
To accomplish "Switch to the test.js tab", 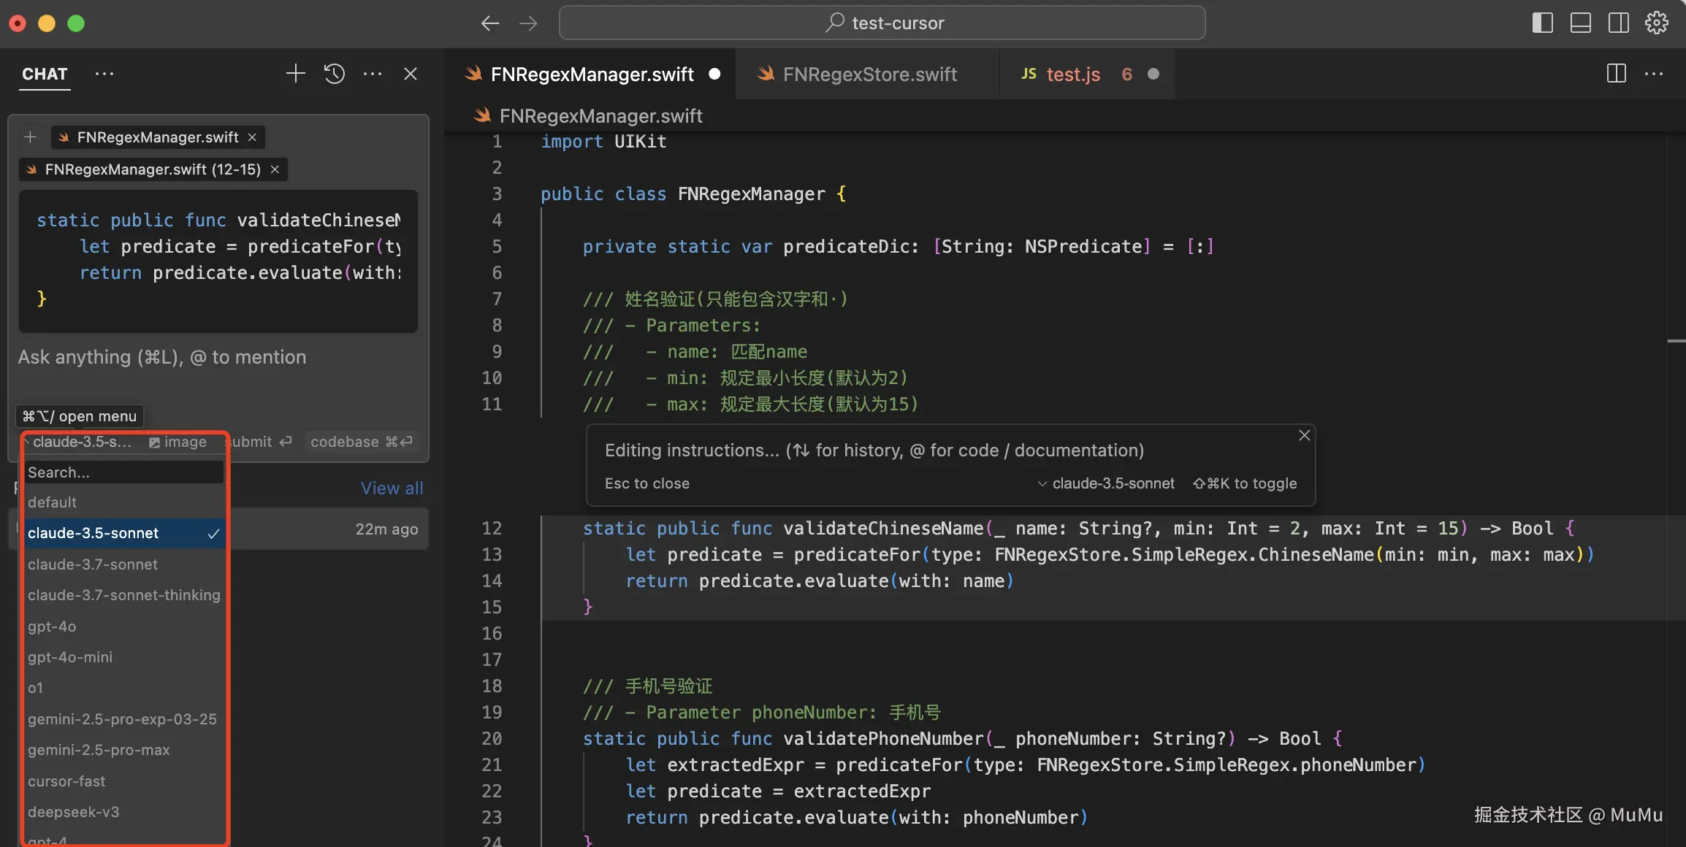I will 1072,74.
